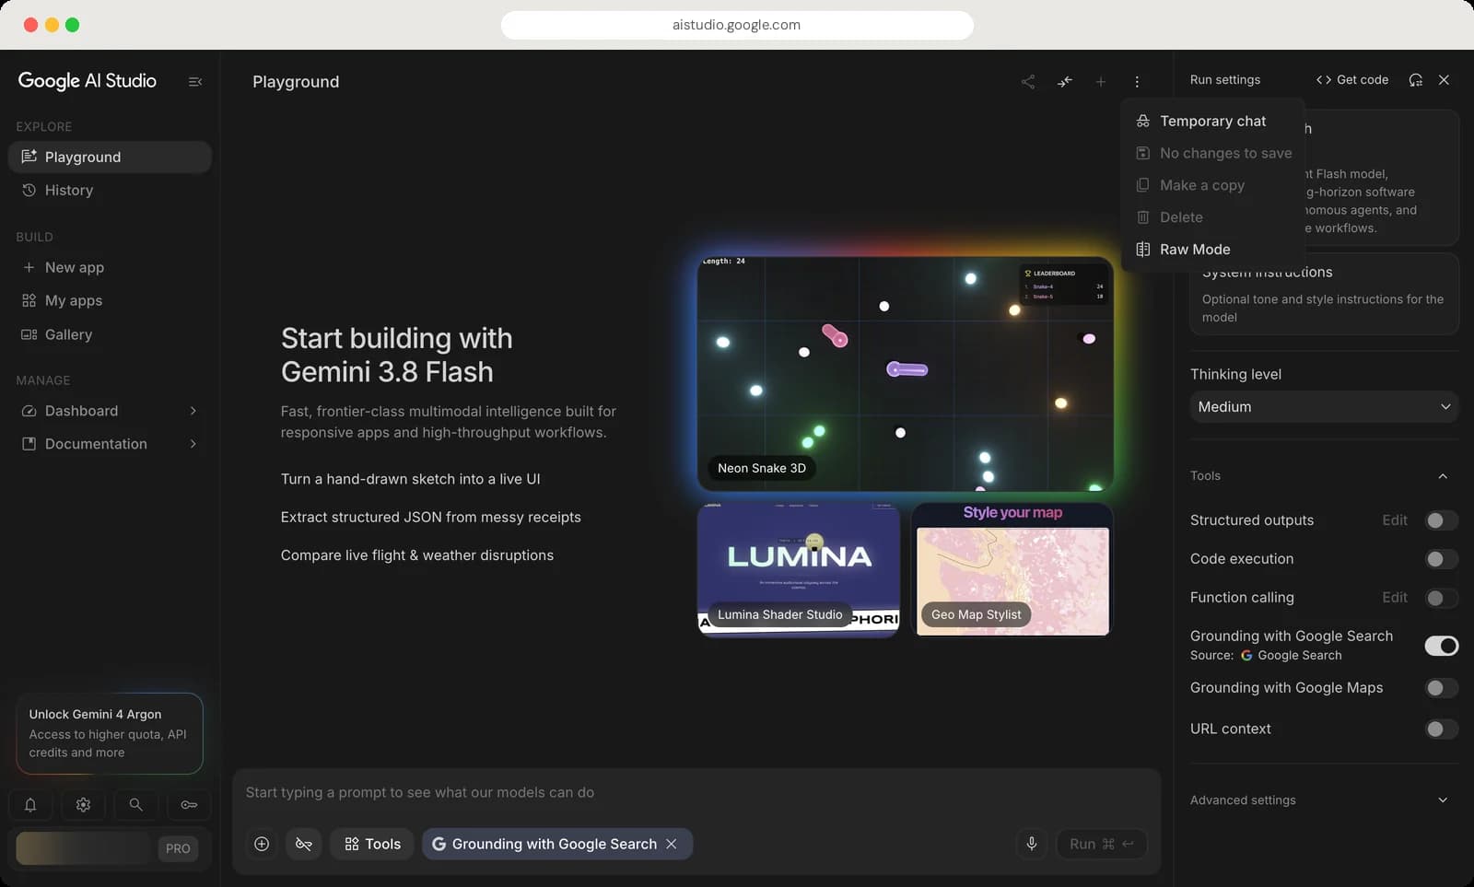Screen dimensions: 1474x887
Task: Select My apps in the sidebar
Action: pos(110,300)
